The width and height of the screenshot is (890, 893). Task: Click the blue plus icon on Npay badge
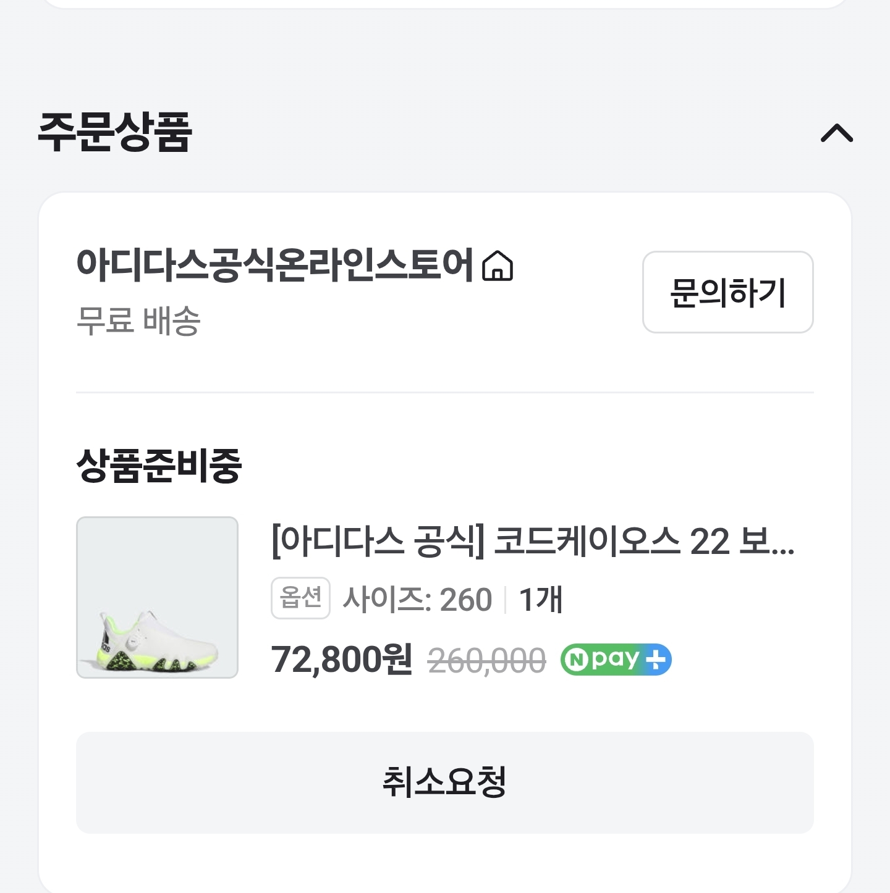pyautogui.click(x=656, y=660)
